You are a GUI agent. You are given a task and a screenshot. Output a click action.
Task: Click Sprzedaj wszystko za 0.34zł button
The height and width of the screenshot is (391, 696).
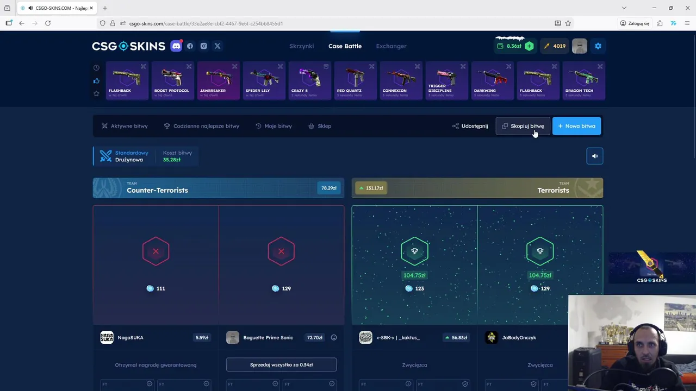coord(281,365)
